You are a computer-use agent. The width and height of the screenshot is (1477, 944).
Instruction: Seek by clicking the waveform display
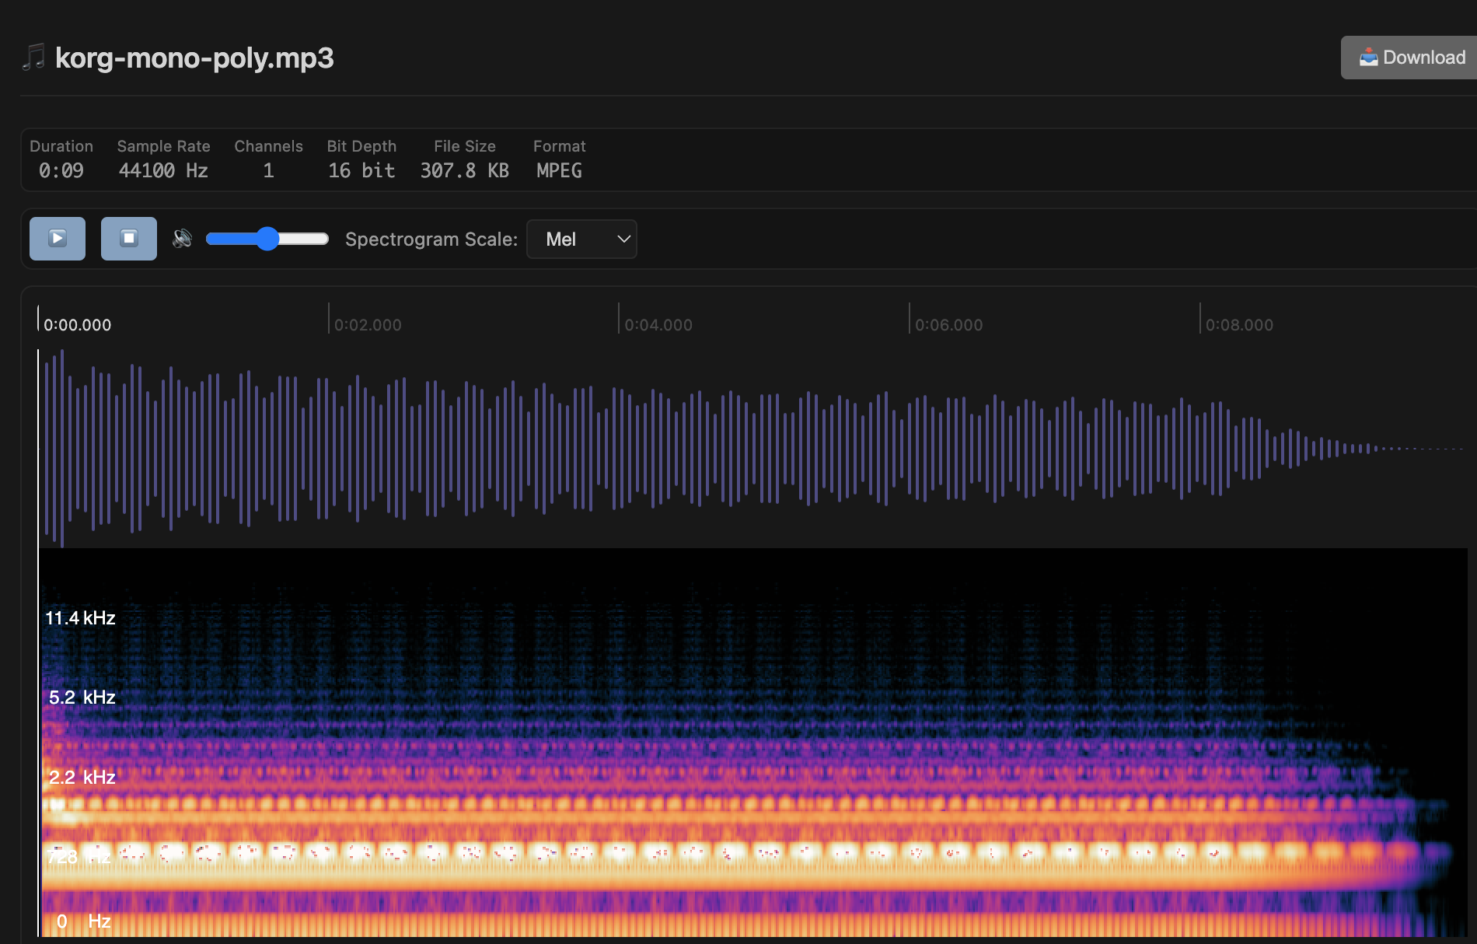700,447
